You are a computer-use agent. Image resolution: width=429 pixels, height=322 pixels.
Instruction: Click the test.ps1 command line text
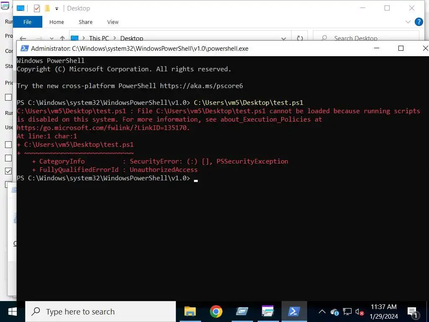248,102
